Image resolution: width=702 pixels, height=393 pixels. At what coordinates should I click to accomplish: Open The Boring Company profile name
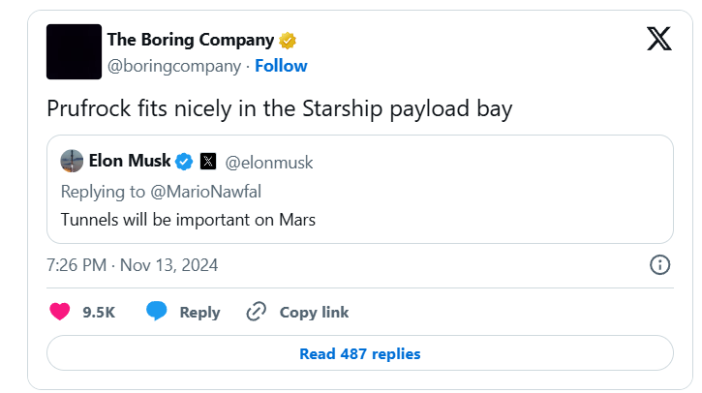tap(190, 40)
